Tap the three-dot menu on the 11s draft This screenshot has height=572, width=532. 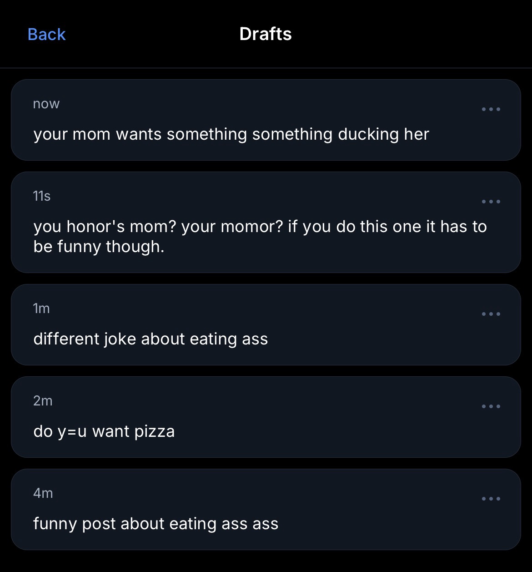coord(491,202)
